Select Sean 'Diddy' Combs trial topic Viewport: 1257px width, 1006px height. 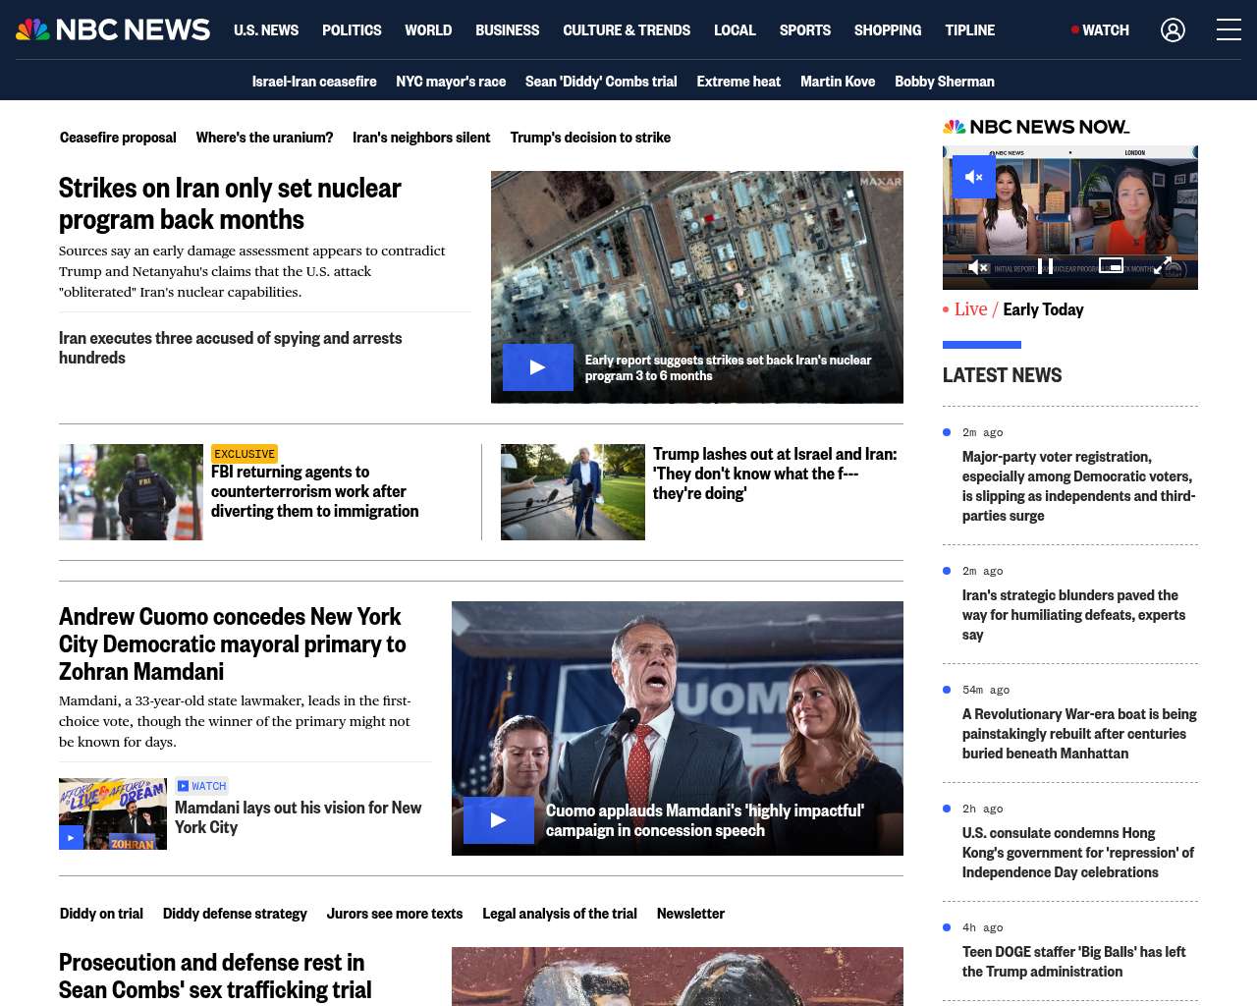tap(601, 82)
